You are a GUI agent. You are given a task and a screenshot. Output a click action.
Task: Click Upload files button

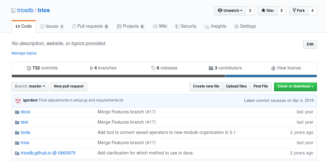coord(236,87)
